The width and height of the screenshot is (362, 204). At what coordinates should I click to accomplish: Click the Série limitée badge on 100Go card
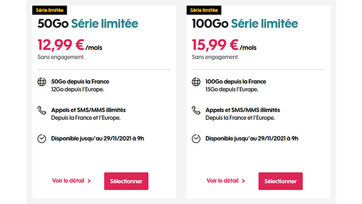[204, 10]
